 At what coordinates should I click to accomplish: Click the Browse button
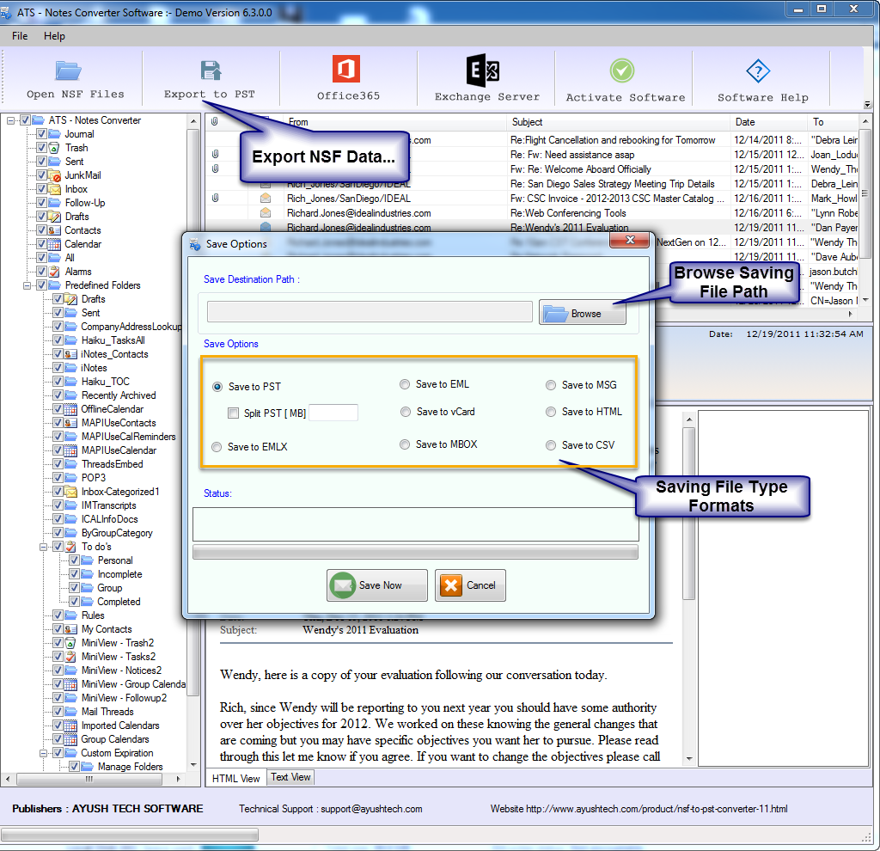583,314
